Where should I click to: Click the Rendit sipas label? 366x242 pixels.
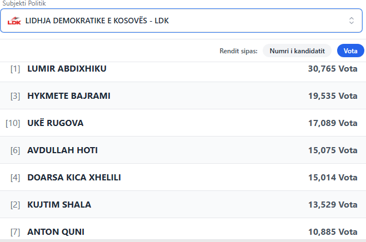point(239,51)
